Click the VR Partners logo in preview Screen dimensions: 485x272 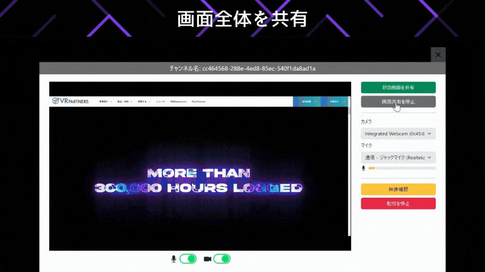[71, 101]
